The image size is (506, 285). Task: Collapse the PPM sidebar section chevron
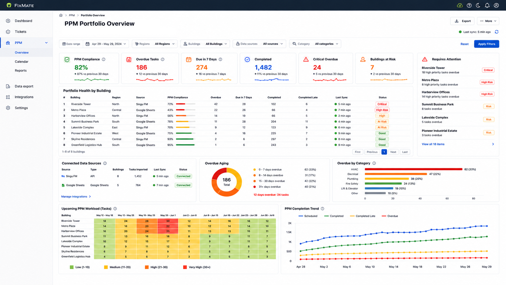coord(46,43)
